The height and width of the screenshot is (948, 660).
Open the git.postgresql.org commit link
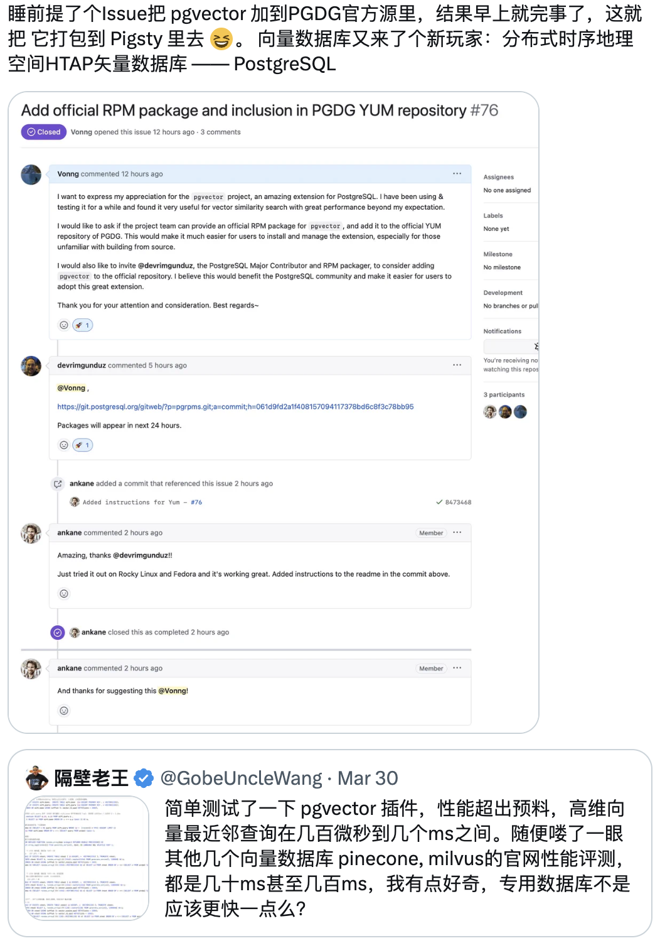click(235, 407)
